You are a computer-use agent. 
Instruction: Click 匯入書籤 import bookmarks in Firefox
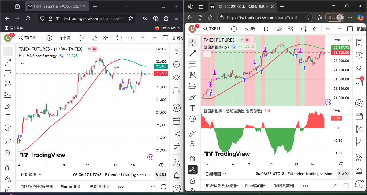coord(15,28)
